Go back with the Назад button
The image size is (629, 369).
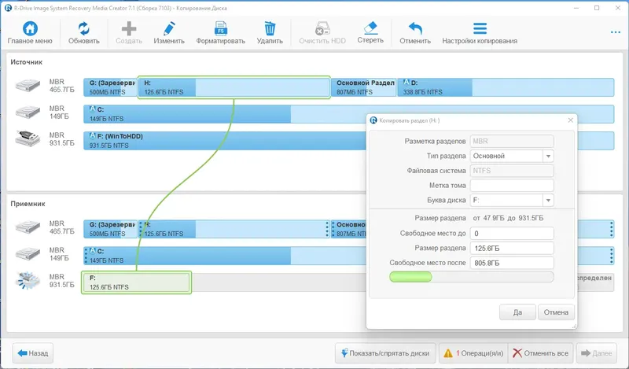coord(33,353)
